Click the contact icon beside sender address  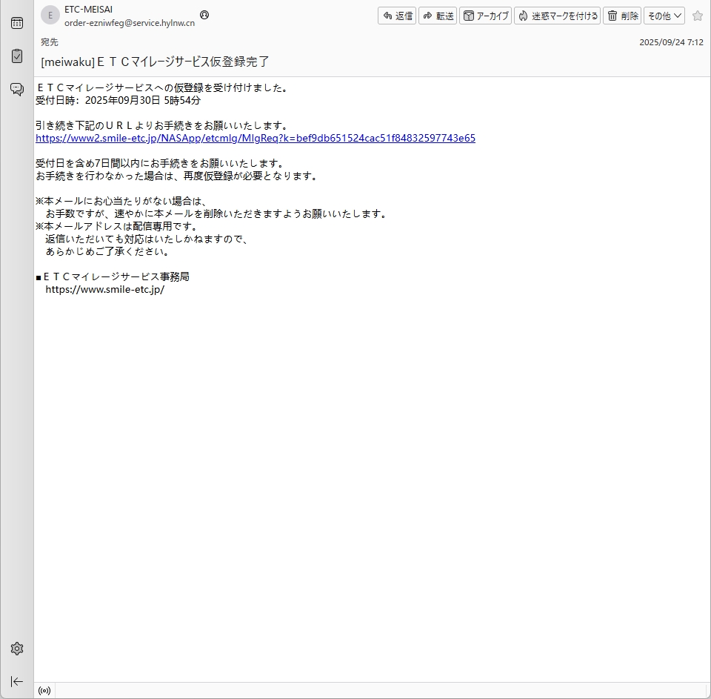click(204, 15)
